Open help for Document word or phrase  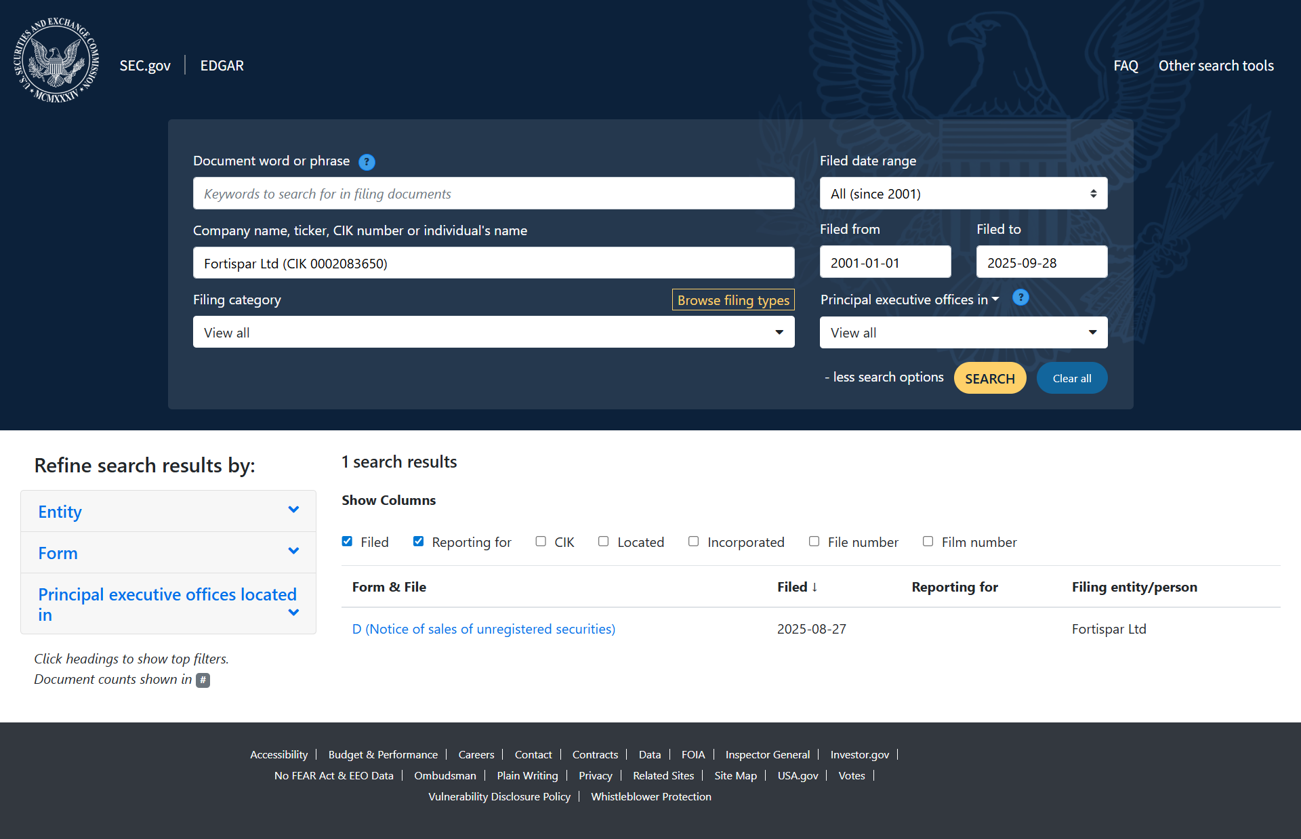367,162
